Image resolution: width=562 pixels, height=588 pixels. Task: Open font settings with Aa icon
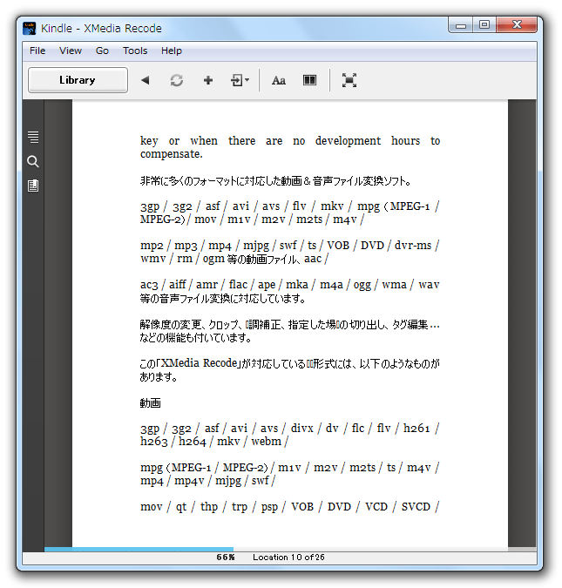[278, 80]
